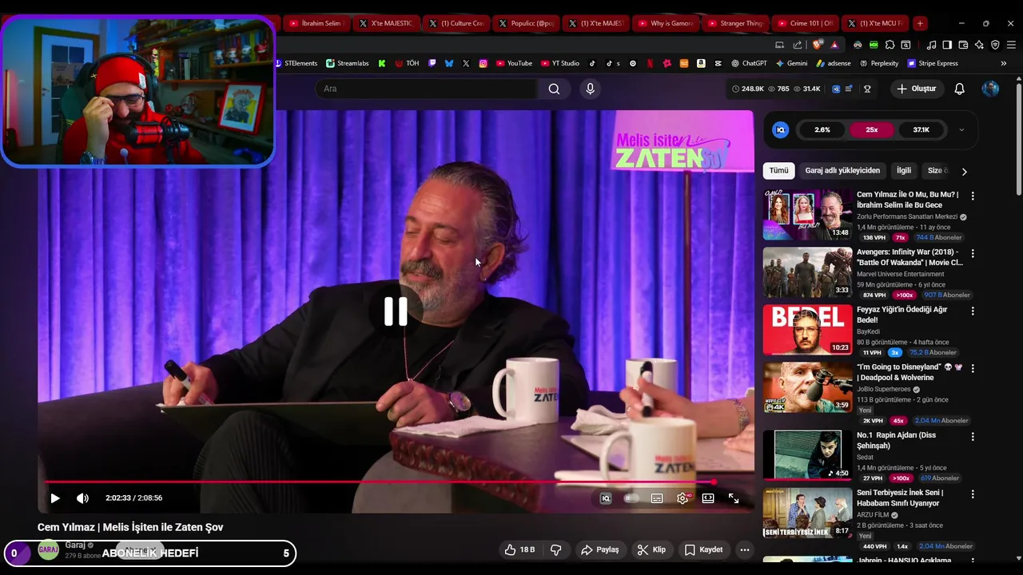Click the Ara search field

pos(427,89)
